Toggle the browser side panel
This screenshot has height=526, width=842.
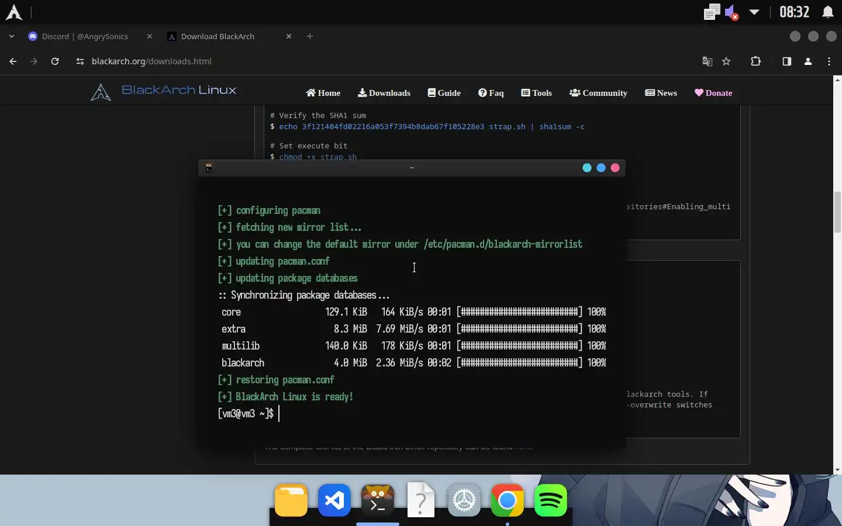[x=787, y=61]
